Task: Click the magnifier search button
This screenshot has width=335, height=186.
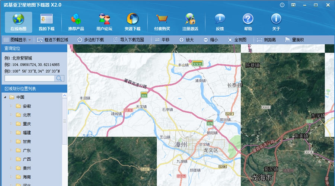Action: [59, 78]
